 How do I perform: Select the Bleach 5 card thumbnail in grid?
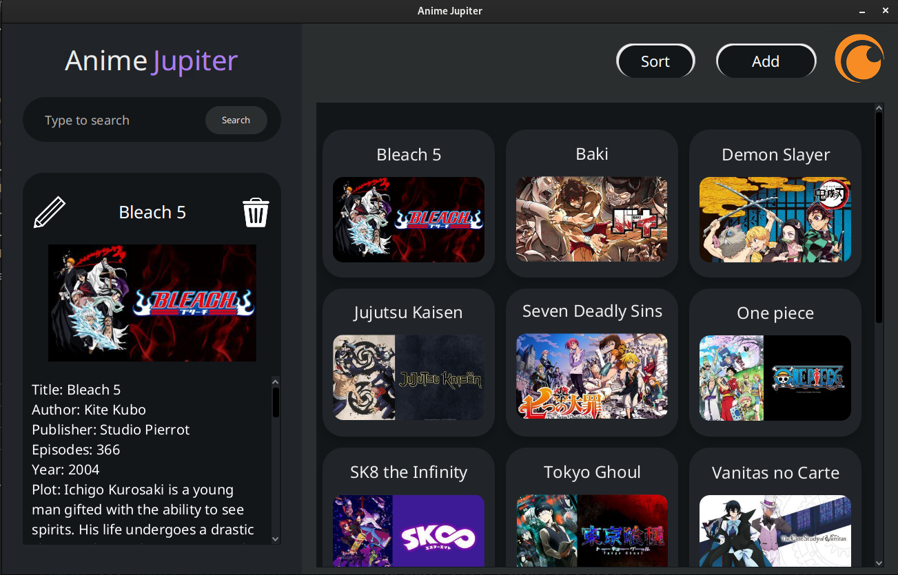pyautogui.click(x=409, y=220)
